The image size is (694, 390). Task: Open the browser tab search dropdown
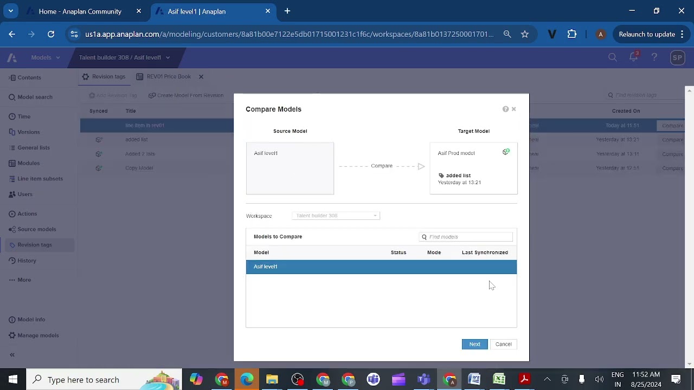click(10, 11)
